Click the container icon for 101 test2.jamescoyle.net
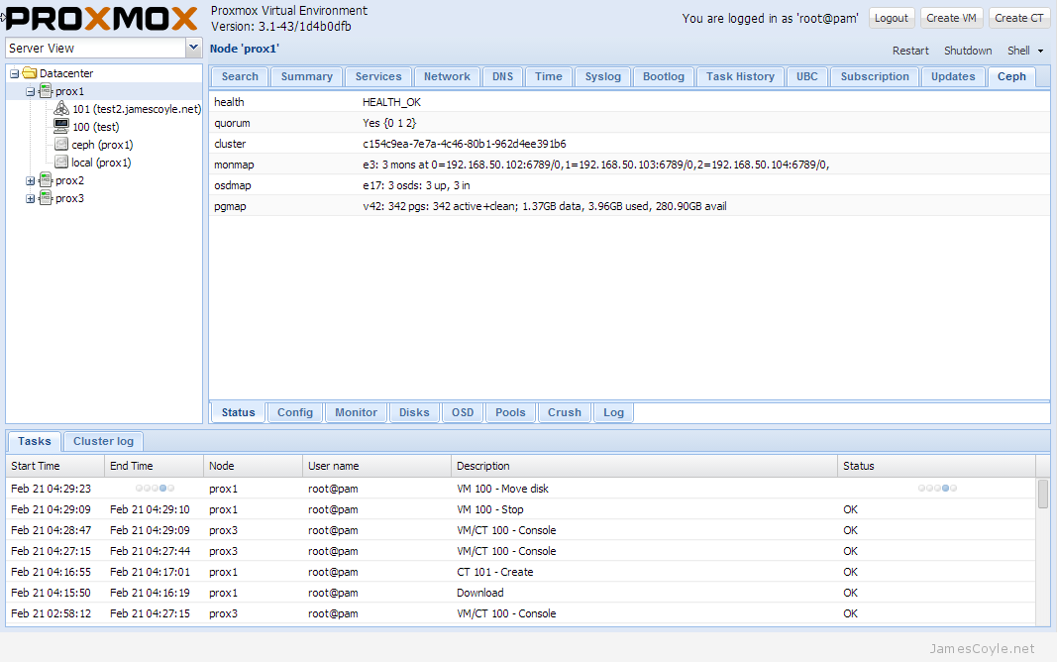The image size is (1057, 662). tap(61, 109)
